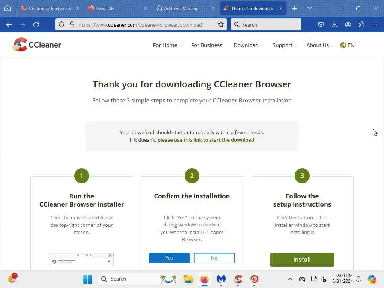The width and height of the screenshot is (384, 288).
Task: Open tracking protection shield icon
Action: [x=62, y=24]
